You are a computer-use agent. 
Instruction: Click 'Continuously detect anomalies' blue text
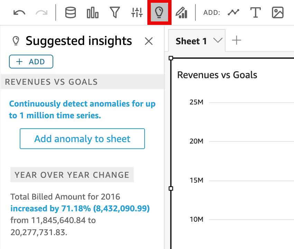point(82,110)
